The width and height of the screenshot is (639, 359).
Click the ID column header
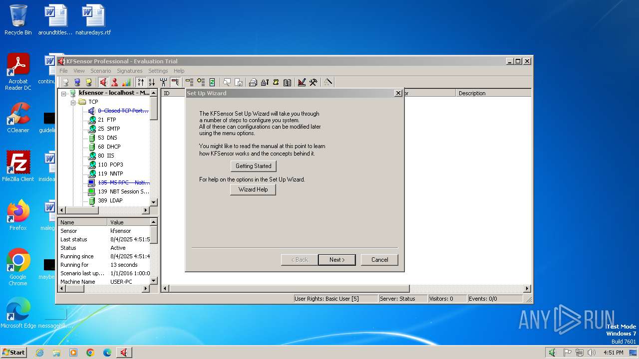click(173, 93)
